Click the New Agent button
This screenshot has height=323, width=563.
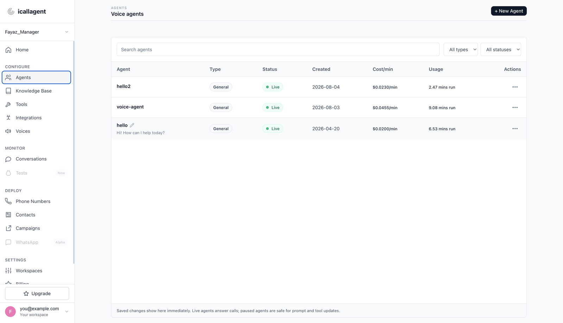click(x=509, y=11)
